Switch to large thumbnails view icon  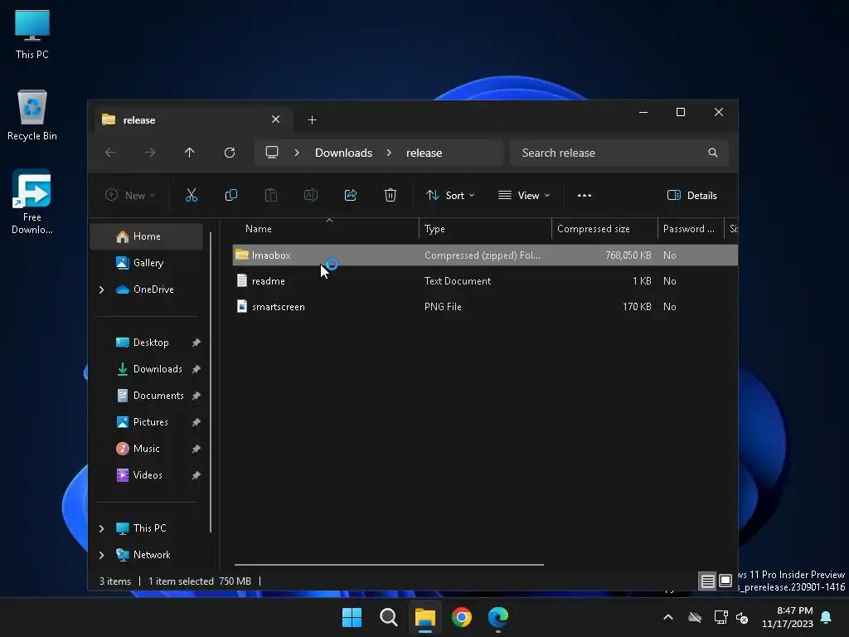[x=725, y=581]
